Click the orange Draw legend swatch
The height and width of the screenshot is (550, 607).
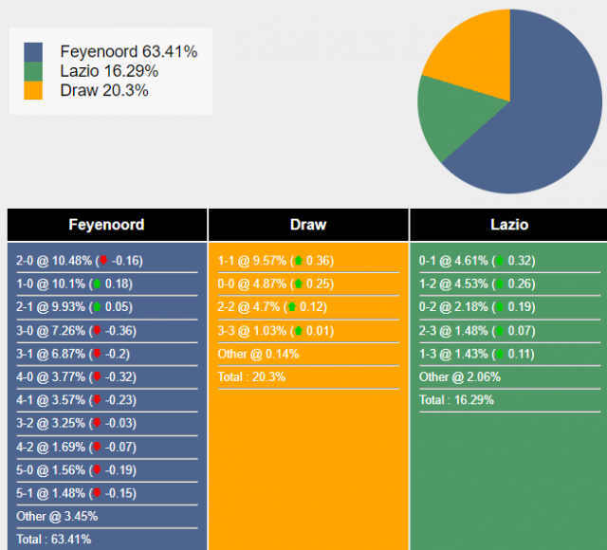pos(33,90)
